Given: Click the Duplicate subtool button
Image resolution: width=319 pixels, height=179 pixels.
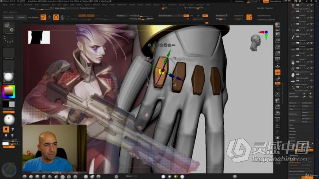Looking at the screenshot, I should click(x=294, y=114).
